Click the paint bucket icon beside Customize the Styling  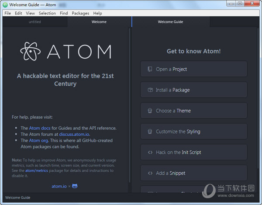150,131
